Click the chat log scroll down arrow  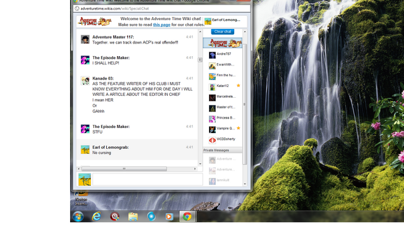click(x=200, y=164)
